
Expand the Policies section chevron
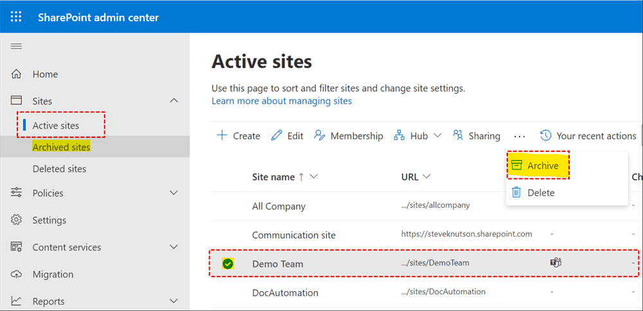174,193
